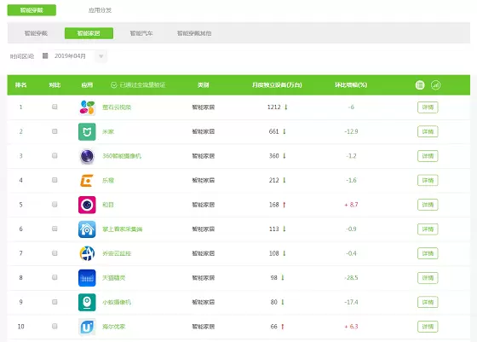Open the 萤石云视频 app icon in row 1

coord(87,107)
